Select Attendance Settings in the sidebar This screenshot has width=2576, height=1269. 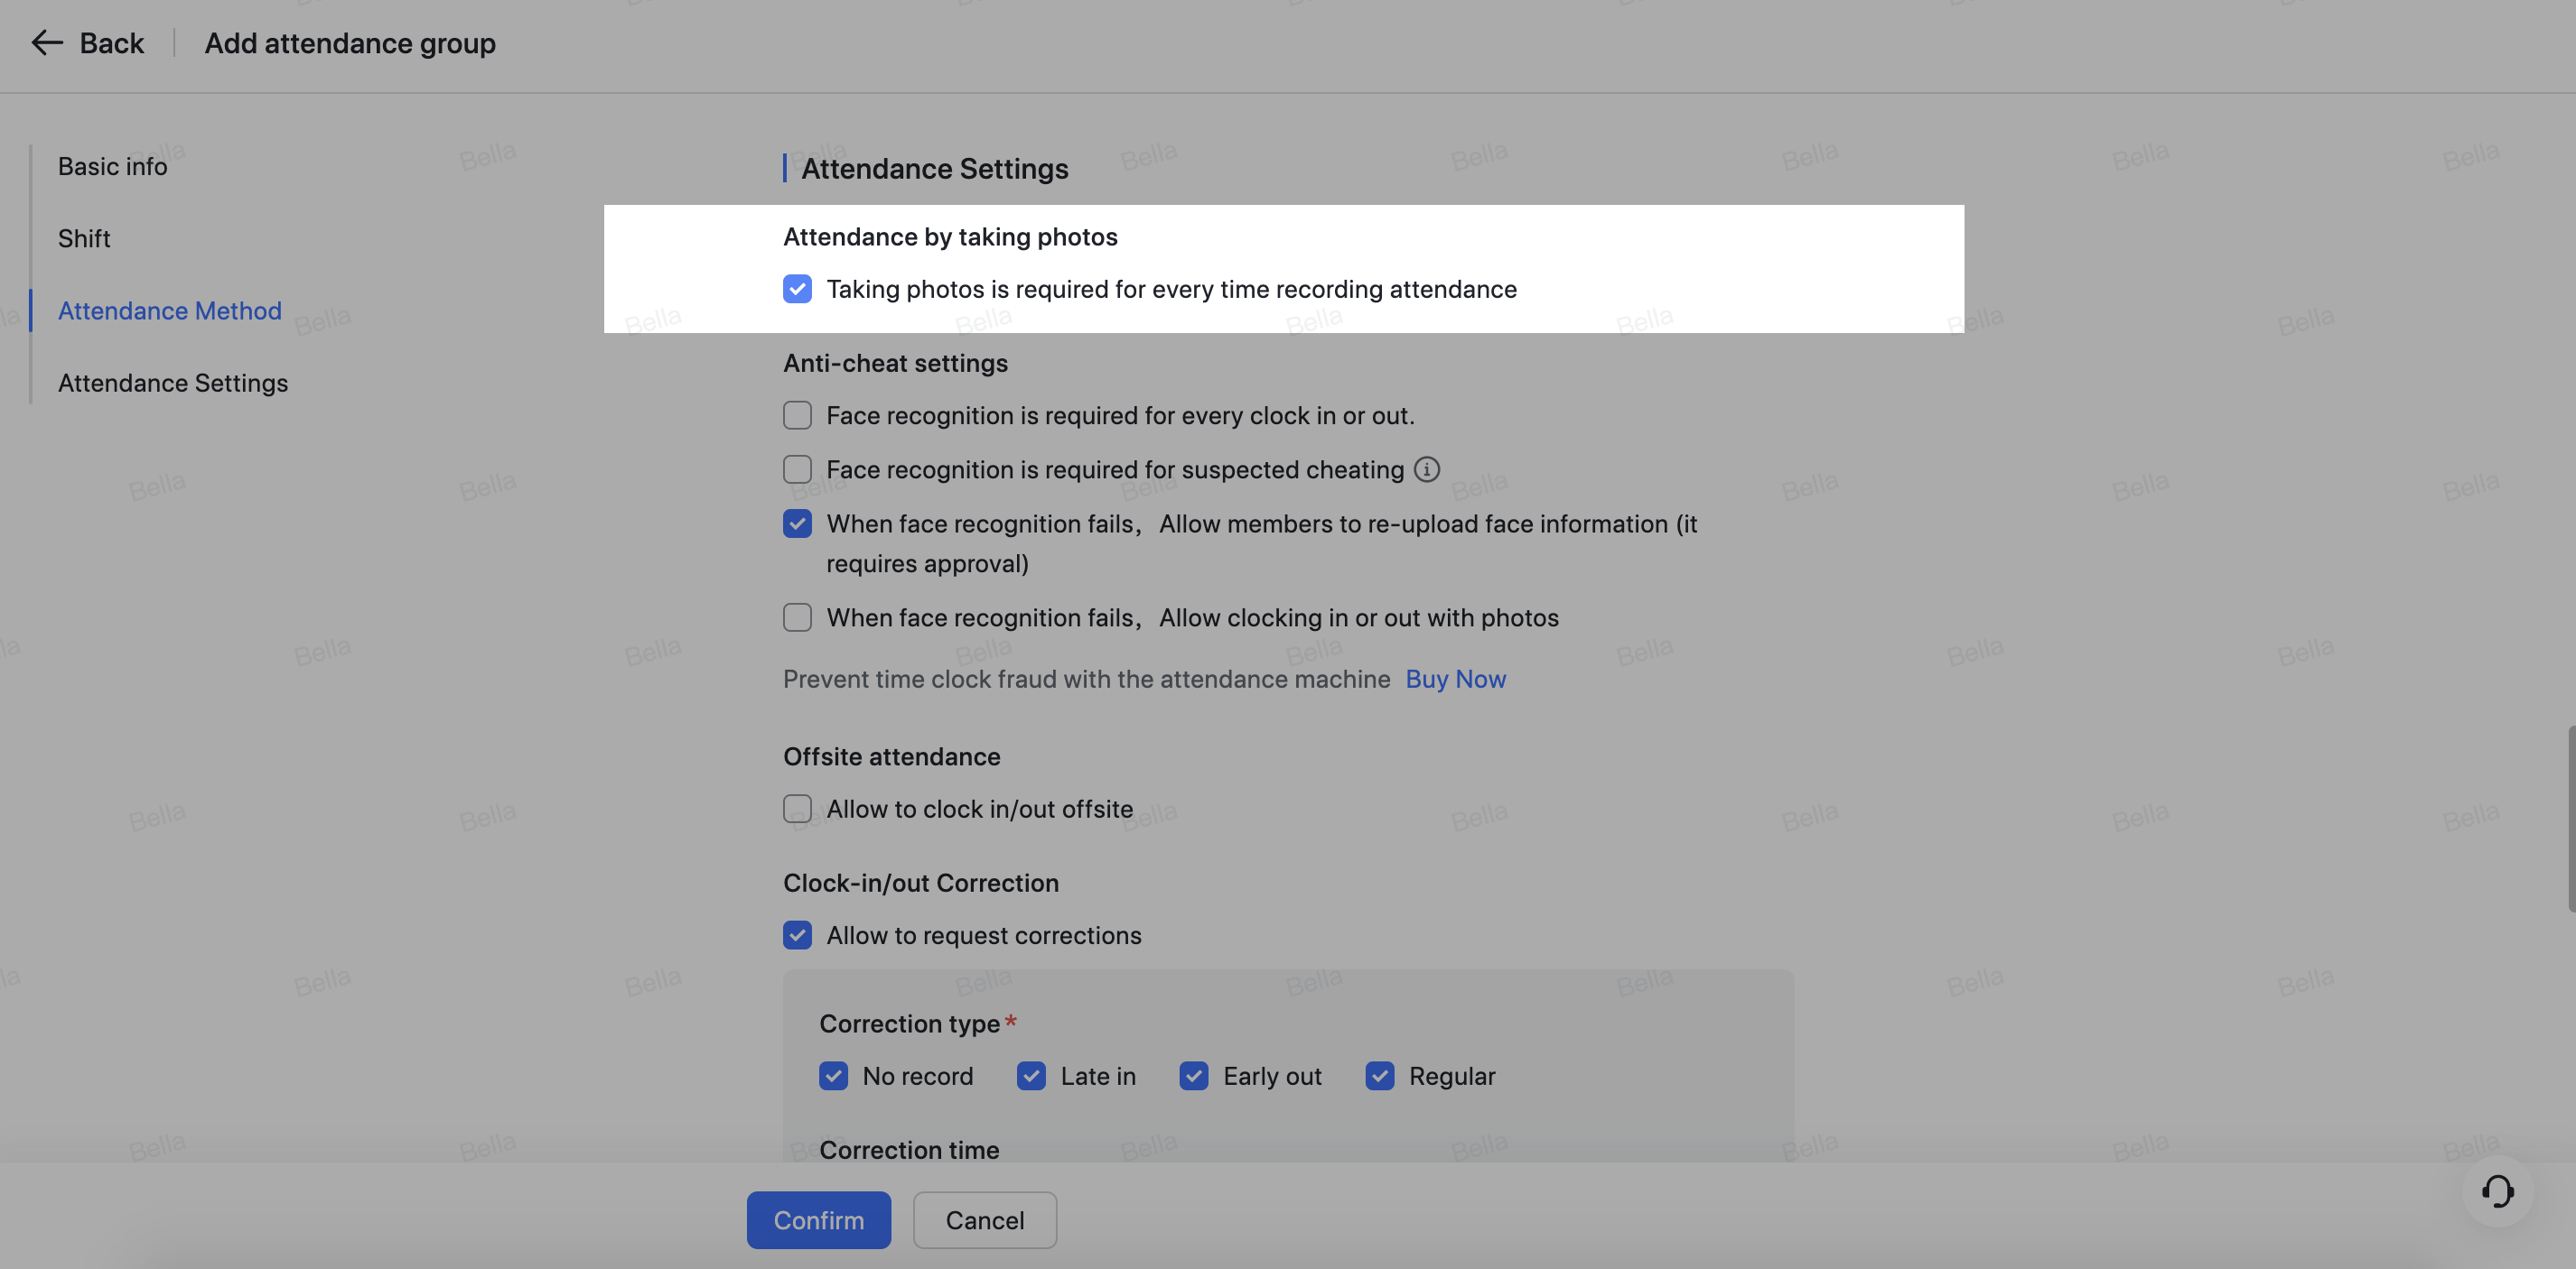(x=173, y=383)
